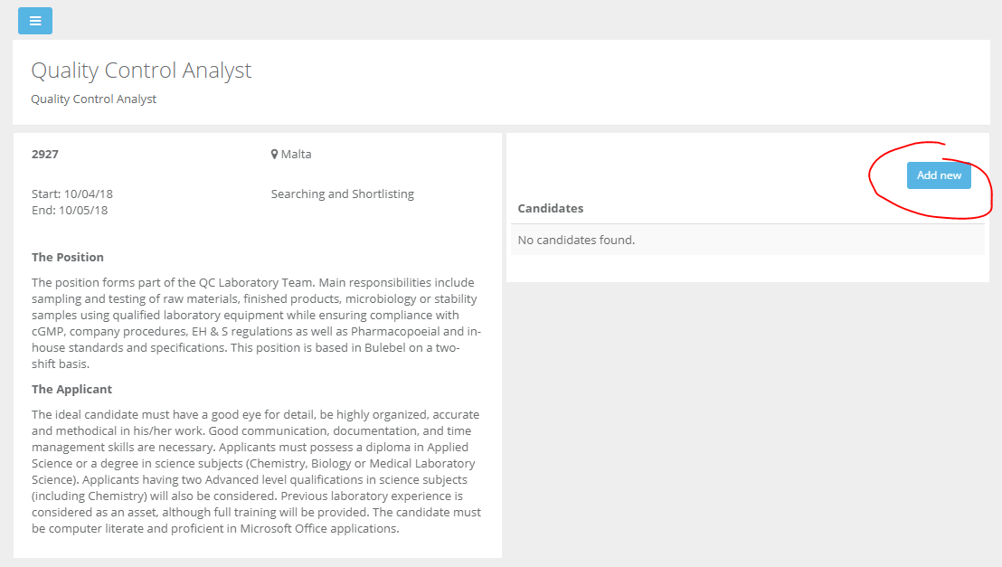This screenshot has height=567, width=1002.
Task: Open the hamburger menu button
Action: click(35, 21)
